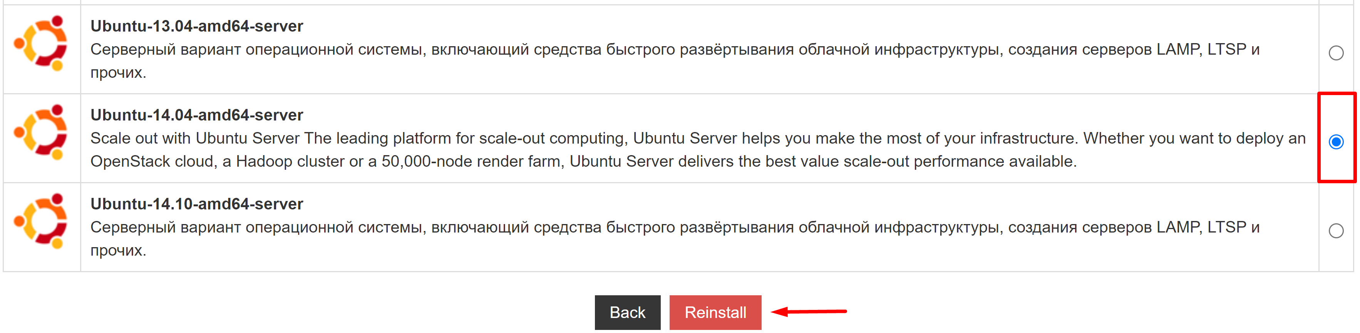
Task: Click the "OpenStack cloud" text
Action: [154, 161]
